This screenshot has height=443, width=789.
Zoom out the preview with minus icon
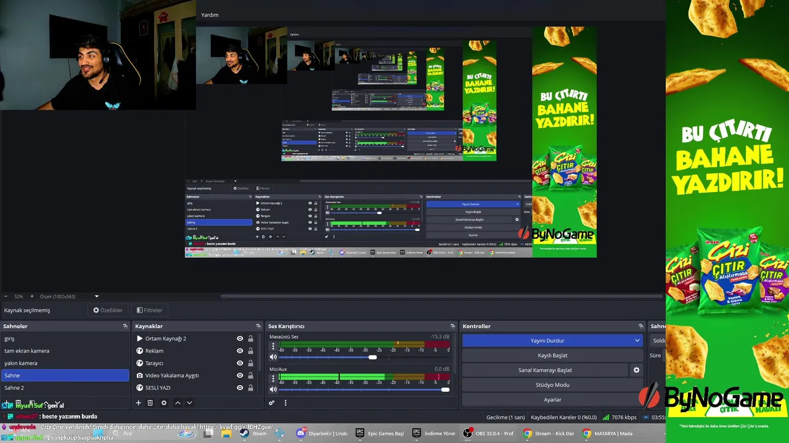[6, 297]
